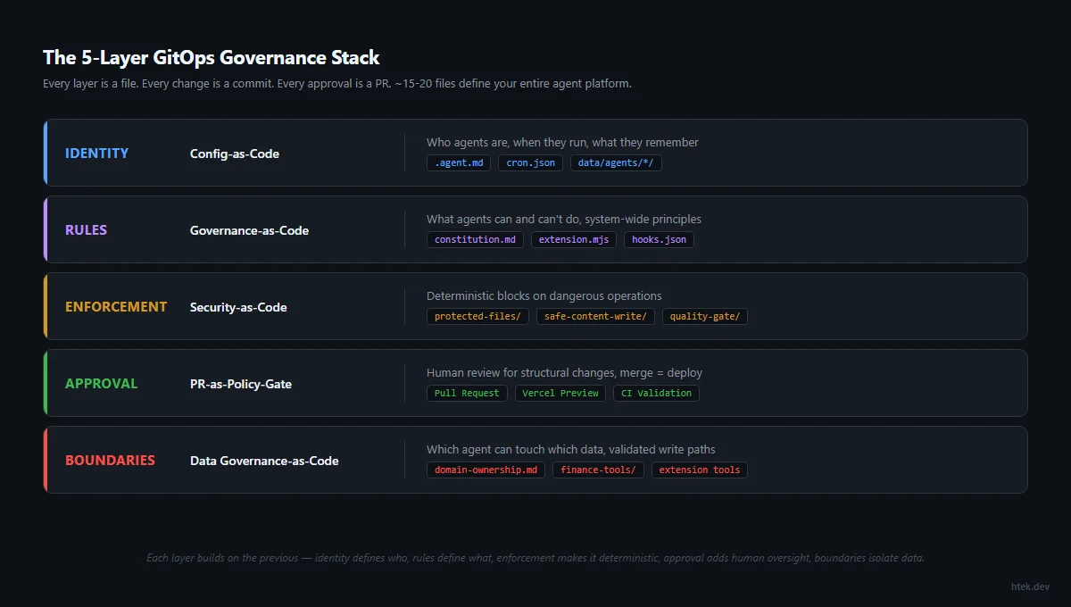Click the data/agents/*/ tag
Screen dimensions: 1071x607
pos(616,163)
